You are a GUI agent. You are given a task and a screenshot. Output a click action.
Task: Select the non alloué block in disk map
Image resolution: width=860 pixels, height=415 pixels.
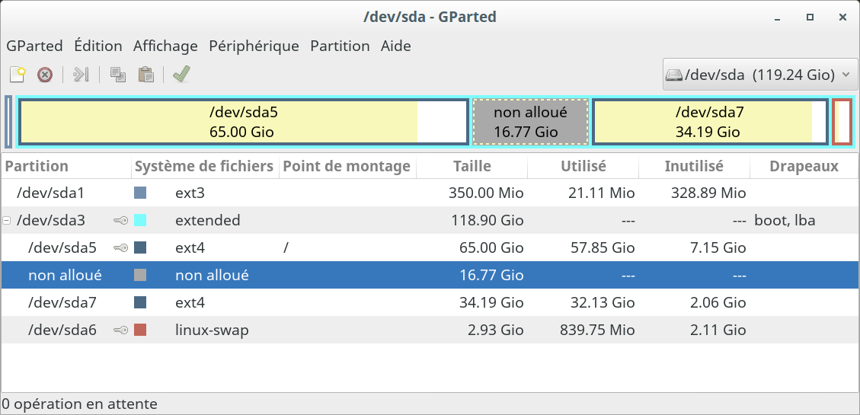click(x=530, y=122)
